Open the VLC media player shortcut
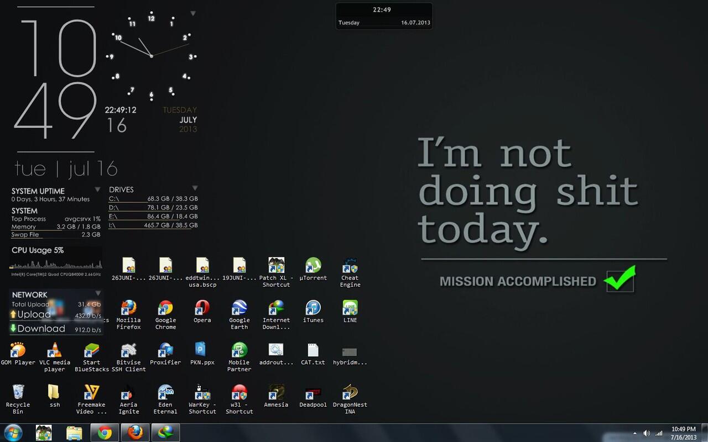This screenshot has width=708, height=442. 55,357
